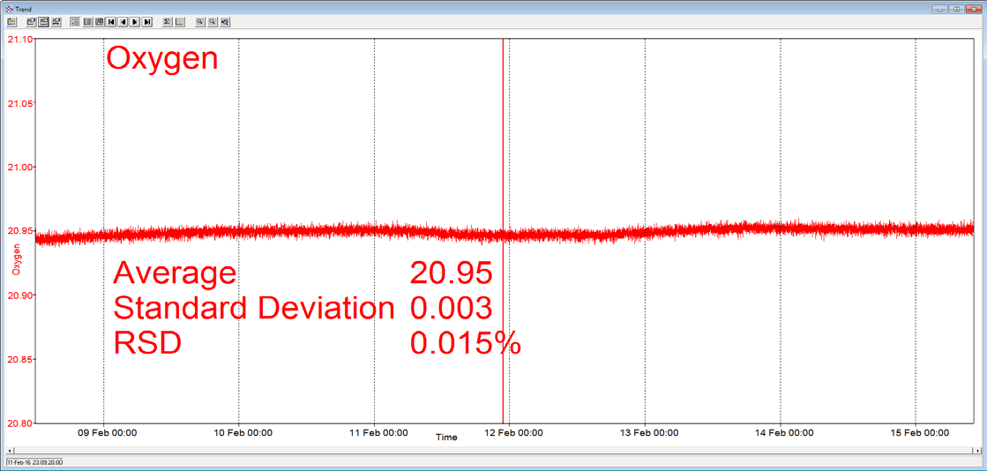Click the red and blue vertical bars icon
The height and width of the screenshot is (471, 987).
(87, 21)
